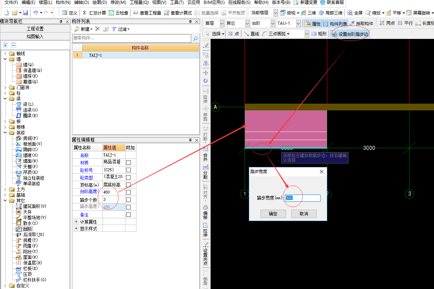
Task: Open 查看计算式 formula viewer
Action: click(x=178, y=13)
